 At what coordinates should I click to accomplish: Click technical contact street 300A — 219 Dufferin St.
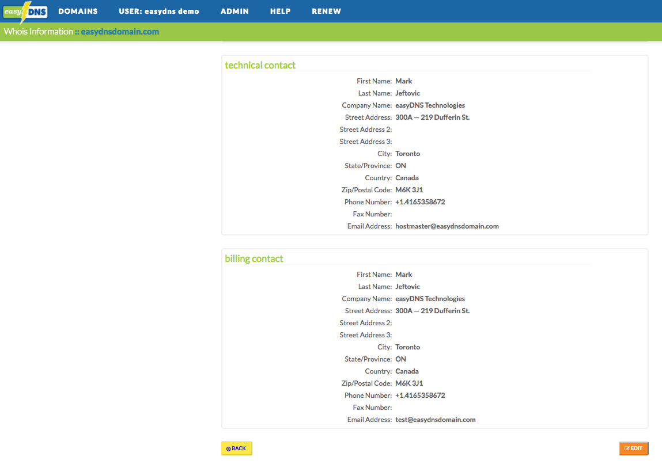pyautogui.click(x=432, y=117)
